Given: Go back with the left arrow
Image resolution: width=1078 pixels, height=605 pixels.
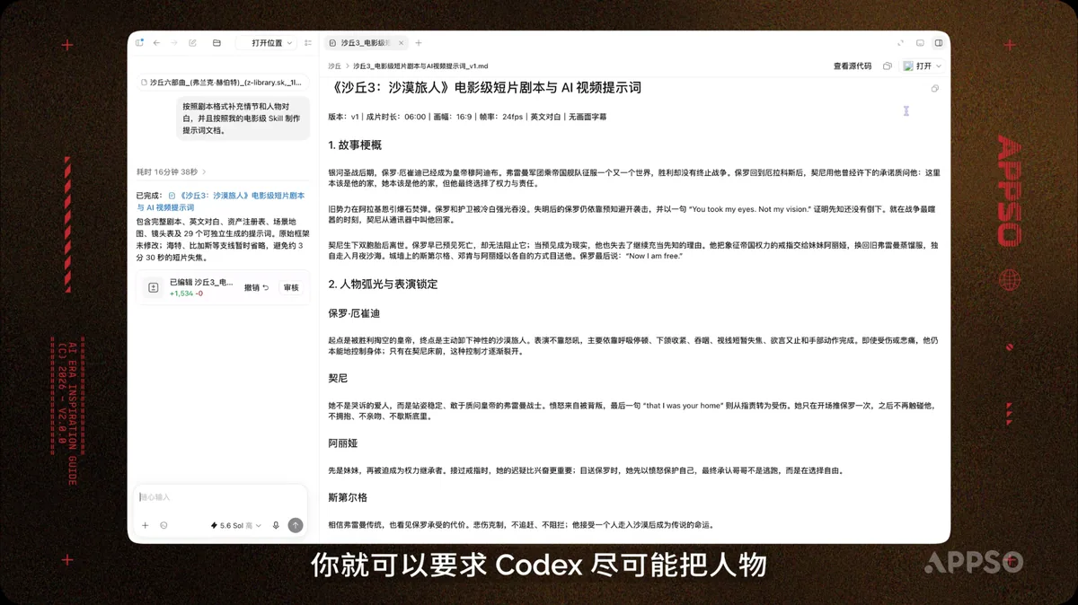Looking at the screenshot, I should pos(156,43).
